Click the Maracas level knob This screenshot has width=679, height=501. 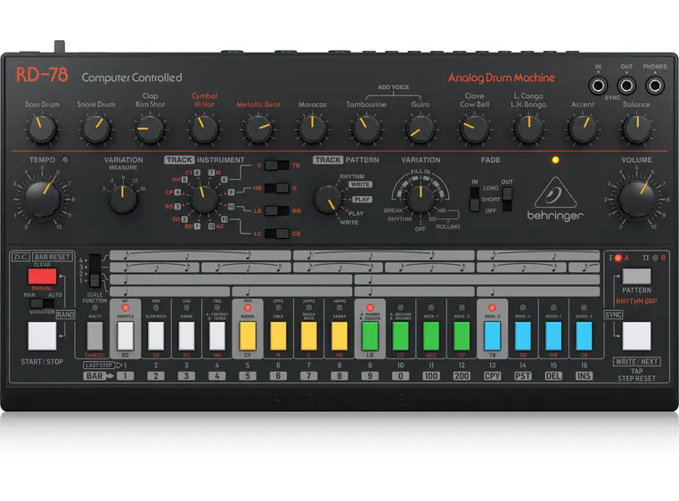(x=312, y=129)
